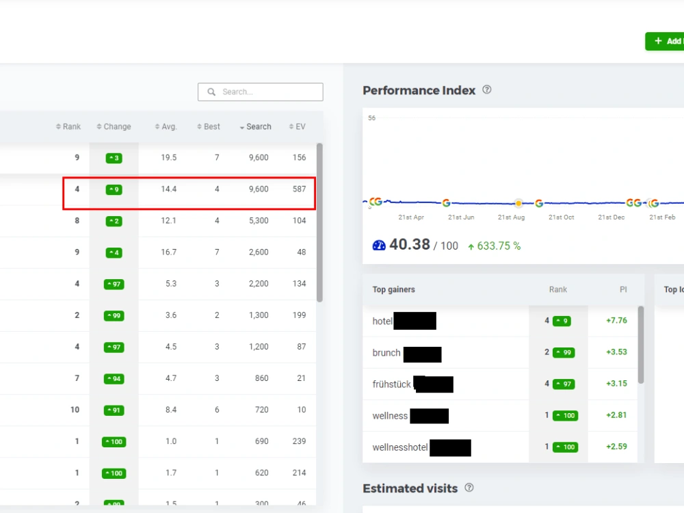
Task: Click search volume 1,300 cell
Action: (x=259, y=315)
